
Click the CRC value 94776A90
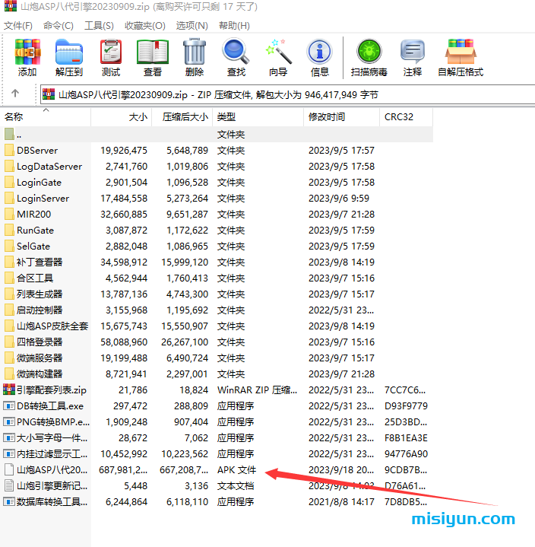tap(406, 454)
